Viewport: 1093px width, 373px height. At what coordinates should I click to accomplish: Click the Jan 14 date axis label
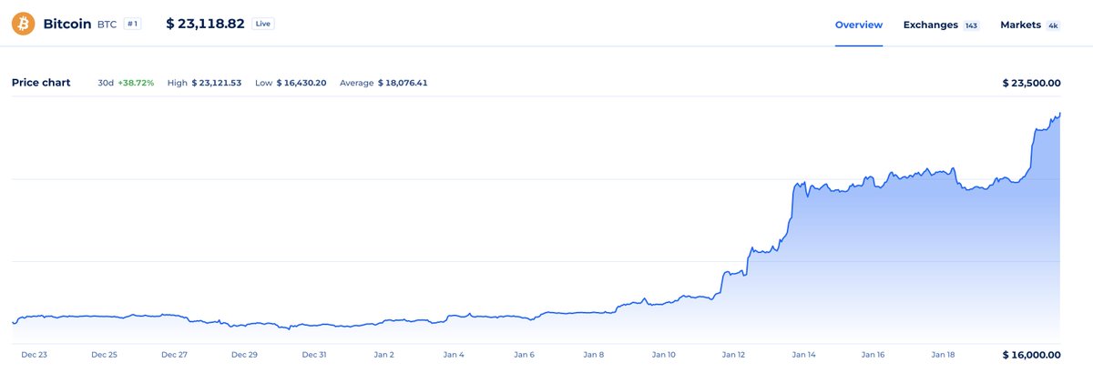coord(803,355)
